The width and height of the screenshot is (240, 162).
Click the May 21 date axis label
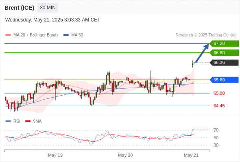[191, 155]
